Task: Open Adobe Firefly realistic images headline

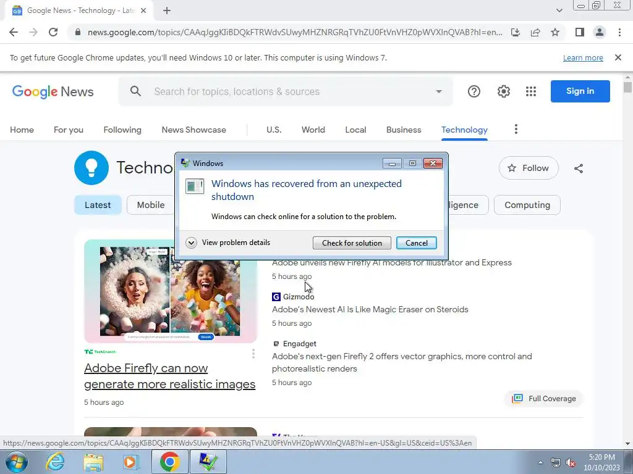Action: tap(169, 376)
